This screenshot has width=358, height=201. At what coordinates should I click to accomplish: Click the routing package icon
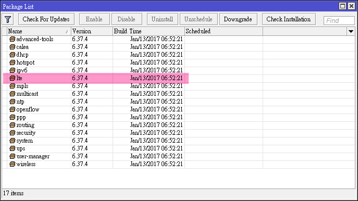13,125
